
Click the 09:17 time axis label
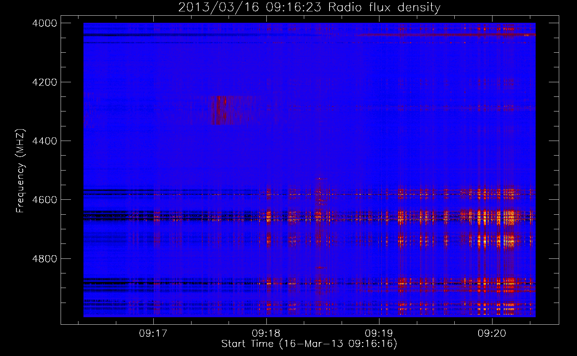[x=153, y=334]
